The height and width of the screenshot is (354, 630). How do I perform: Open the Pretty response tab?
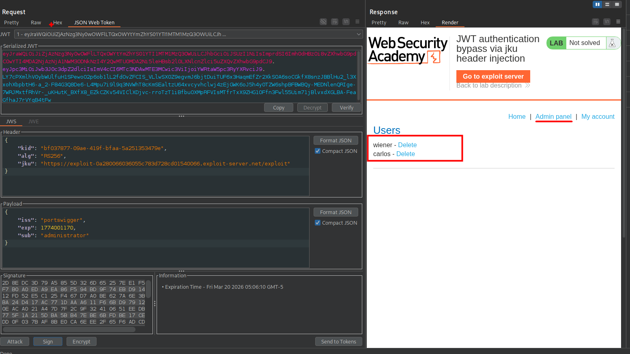378,23
